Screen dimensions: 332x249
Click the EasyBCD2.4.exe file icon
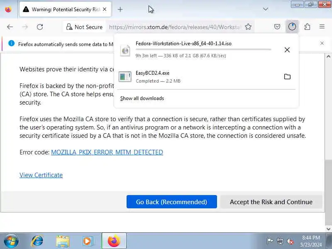(125, 76)
